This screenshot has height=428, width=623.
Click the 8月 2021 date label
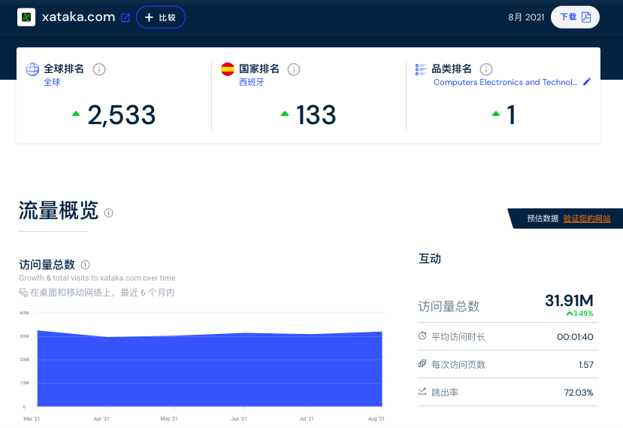click(x=526, y=17)
